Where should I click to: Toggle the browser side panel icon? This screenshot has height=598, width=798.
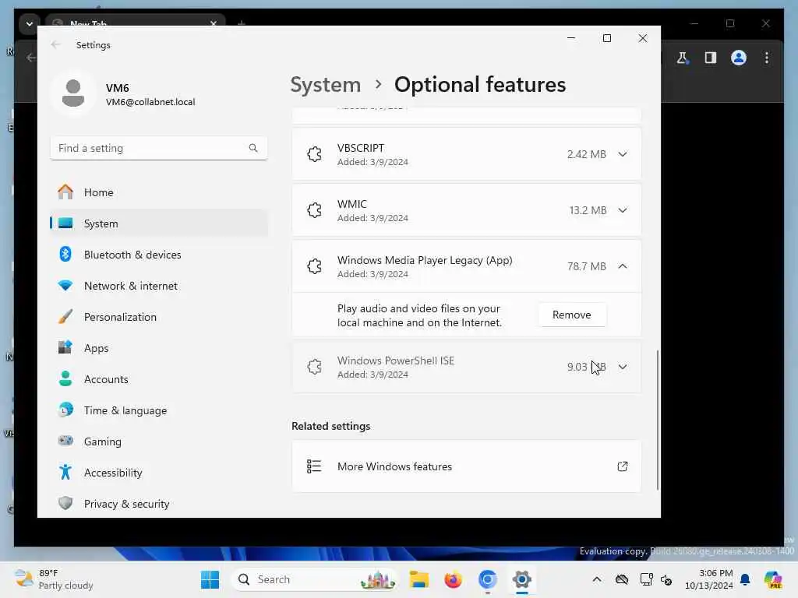711,58
